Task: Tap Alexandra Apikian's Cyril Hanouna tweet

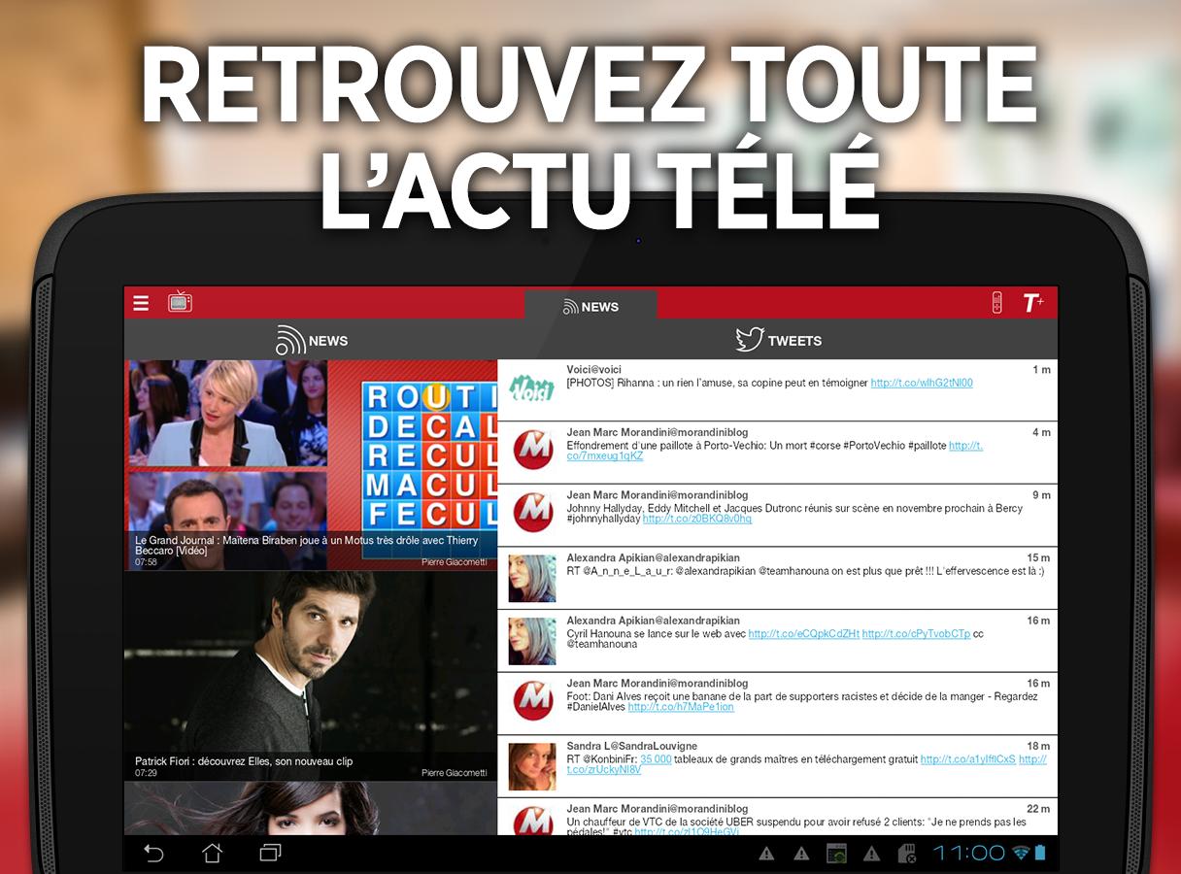Action: (x=777, y=641)
